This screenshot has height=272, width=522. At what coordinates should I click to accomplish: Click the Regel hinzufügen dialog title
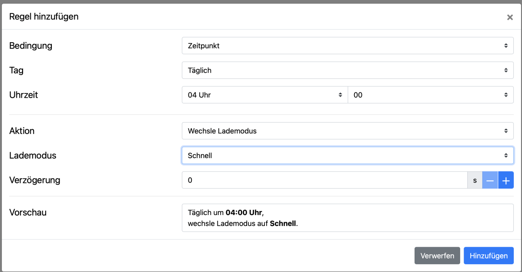tap(44, 17)
